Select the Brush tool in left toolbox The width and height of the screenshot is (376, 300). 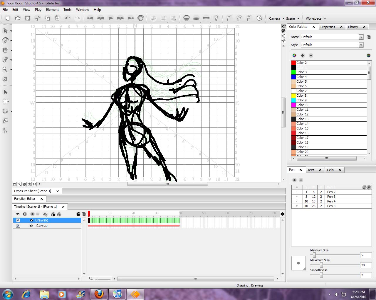5,40
